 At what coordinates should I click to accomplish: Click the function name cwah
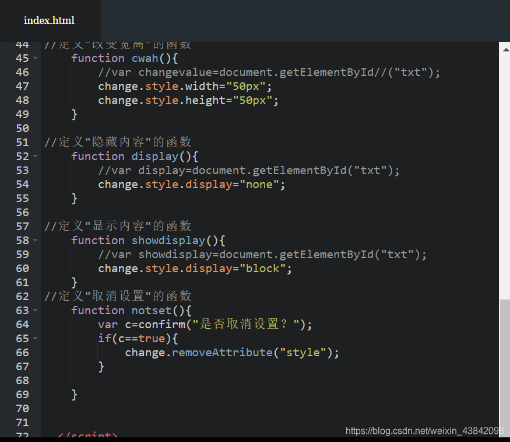pos(145,58)
